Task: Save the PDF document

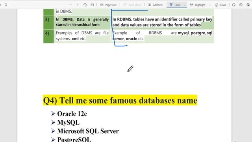Action: (x=241, y=5)
